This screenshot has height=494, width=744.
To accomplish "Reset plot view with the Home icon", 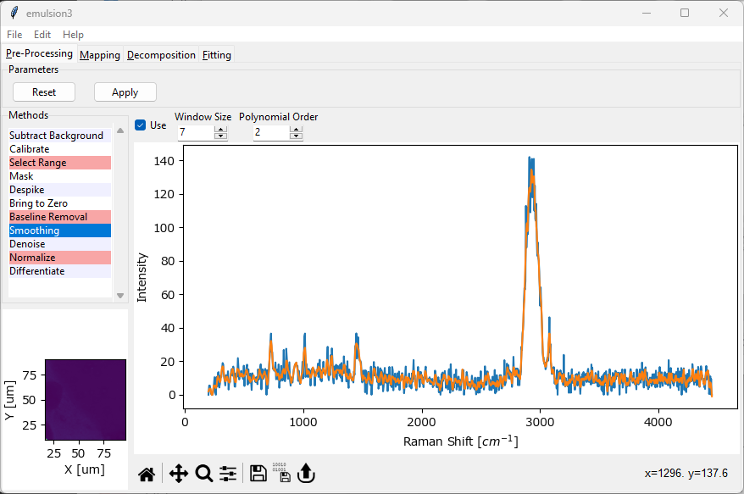I will pyautogui.click(x=147, y=475).
